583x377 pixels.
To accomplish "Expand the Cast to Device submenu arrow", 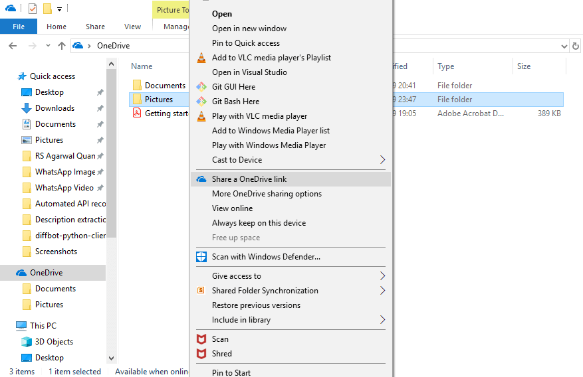I will [x=382, y=160].
